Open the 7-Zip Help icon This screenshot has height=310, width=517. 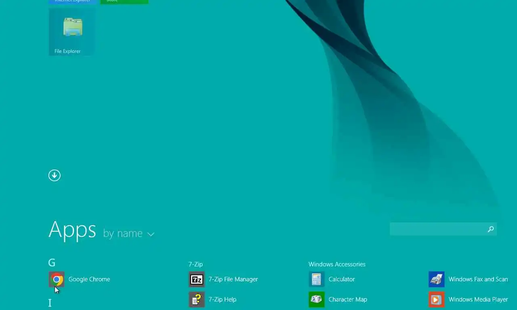(197, 300)
